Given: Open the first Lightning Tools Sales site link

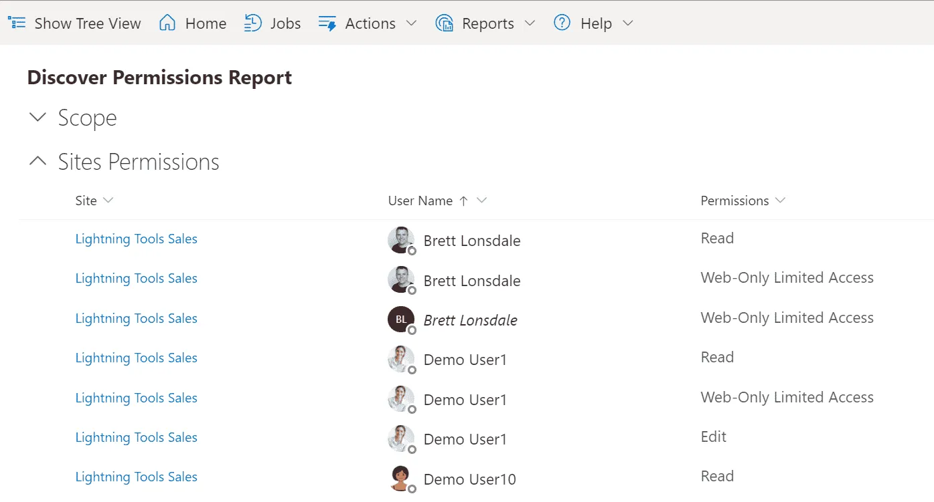Looking at the screenshot, I should click(x=136, y=239).
